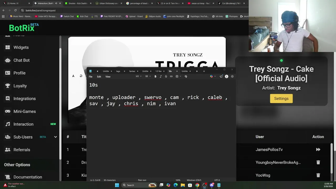Delete YooWsg song request
The image size is (336, 189).
318,175
